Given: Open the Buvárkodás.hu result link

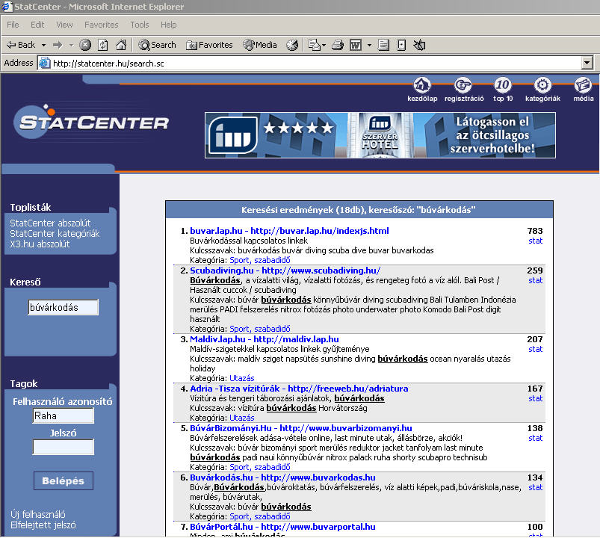Looking at the screenshot, I should 282,477.
